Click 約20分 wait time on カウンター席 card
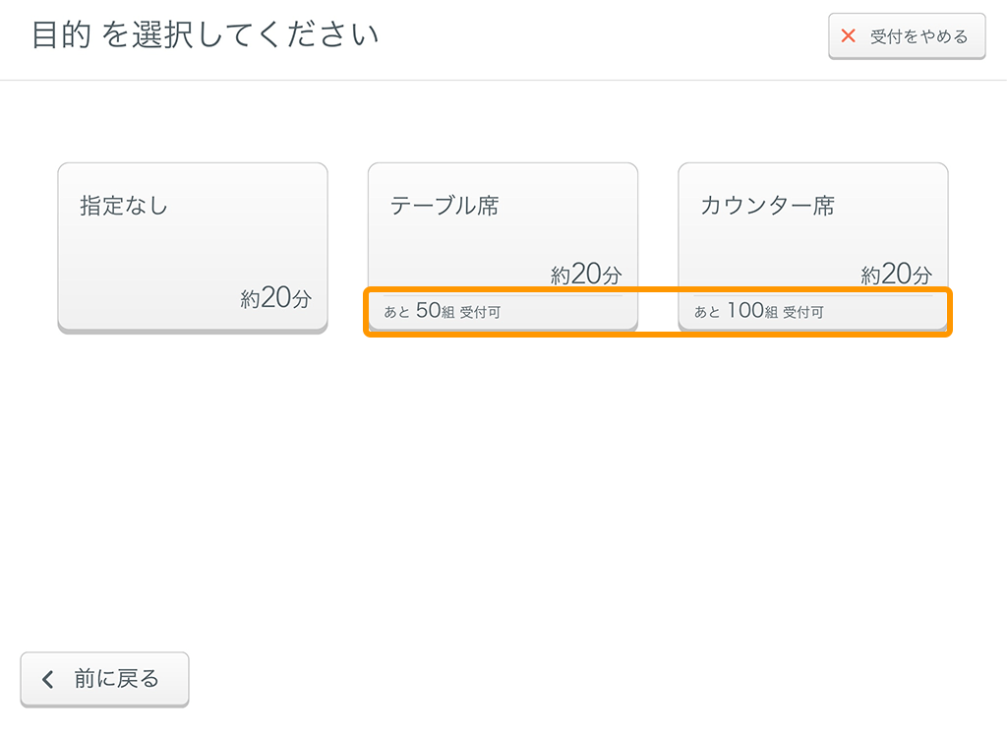Image resolution: width=1007 pixels, height=740 pixels. coord(896,275)
